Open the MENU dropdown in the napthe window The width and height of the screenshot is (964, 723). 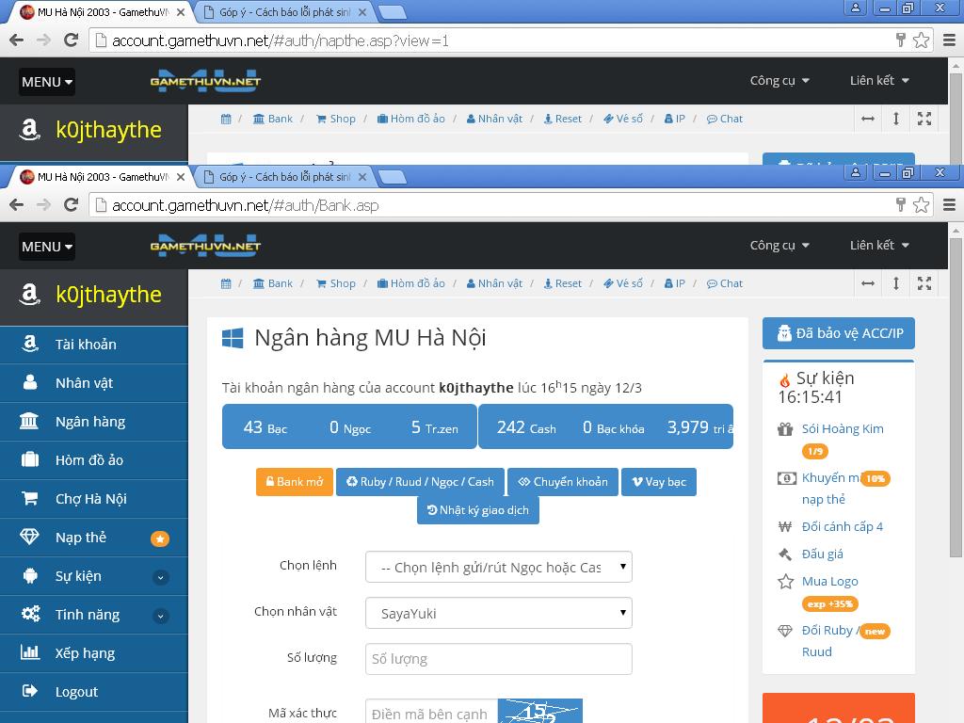pos(47,82)
